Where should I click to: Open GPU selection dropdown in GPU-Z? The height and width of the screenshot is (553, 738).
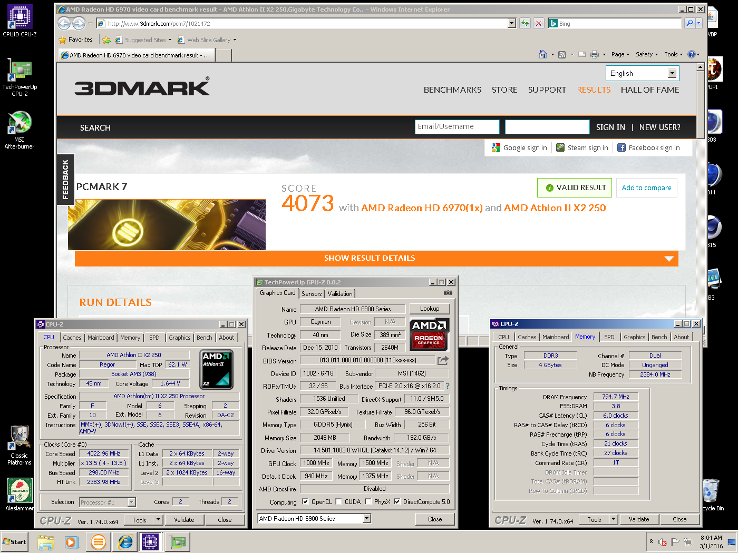click(x=366, y=519)
